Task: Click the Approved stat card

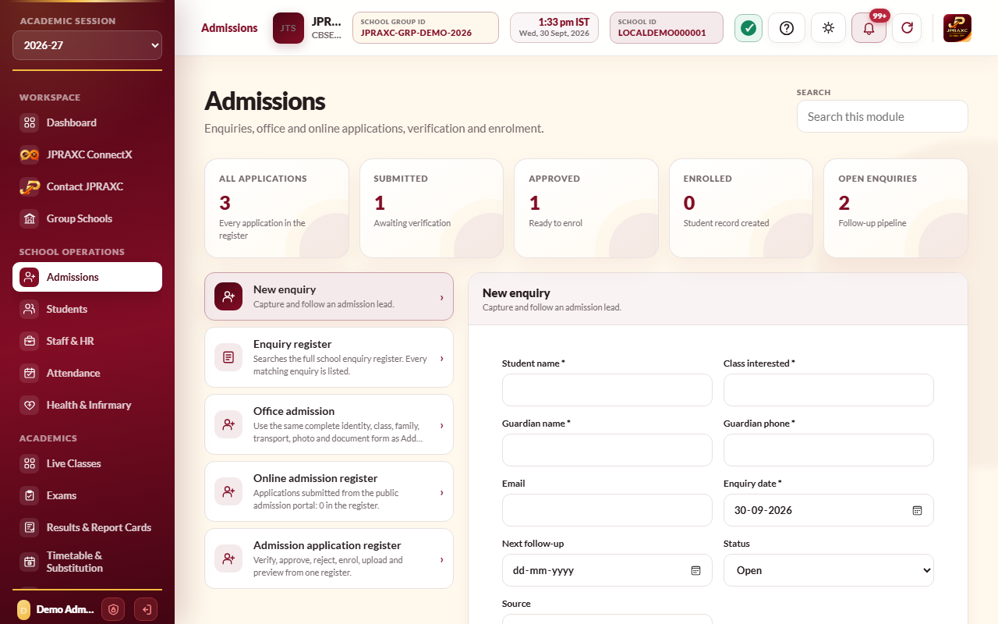Action: [586, 208]
